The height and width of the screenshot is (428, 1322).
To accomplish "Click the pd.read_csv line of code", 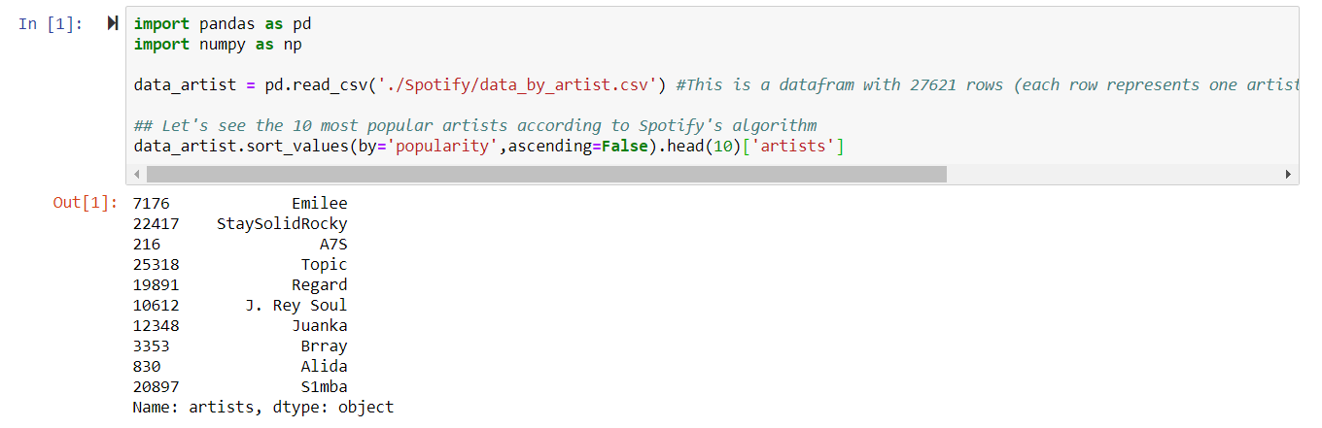I will point(399,84).
